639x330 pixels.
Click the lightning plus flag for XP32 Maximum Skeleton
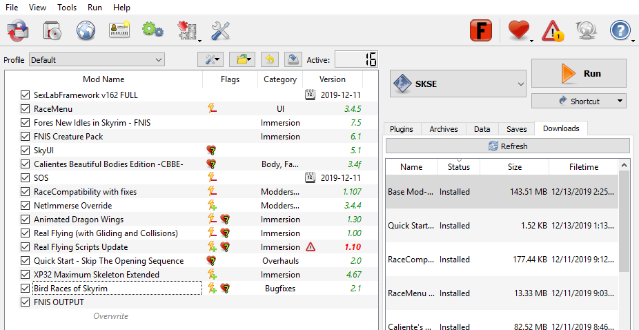pos(212,275)
